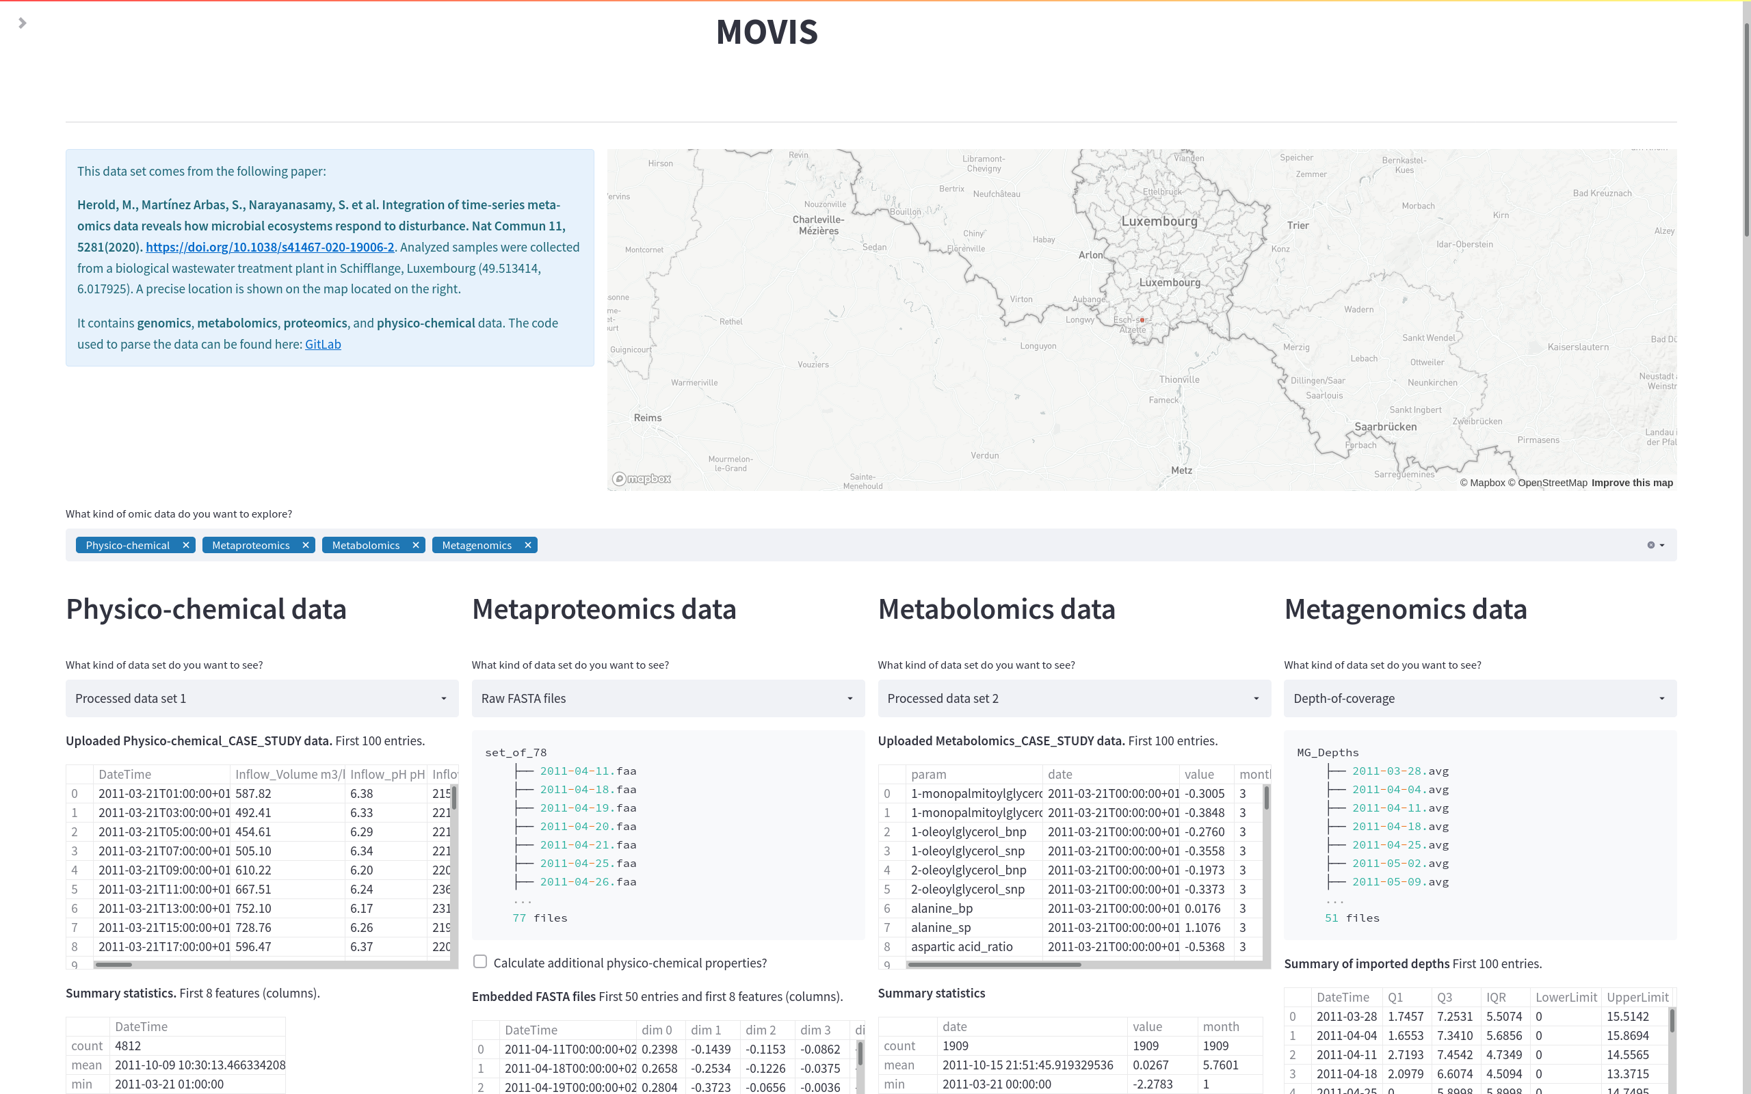
Task: Click the IQR column header in depths table
Action: click(1505, 997)
